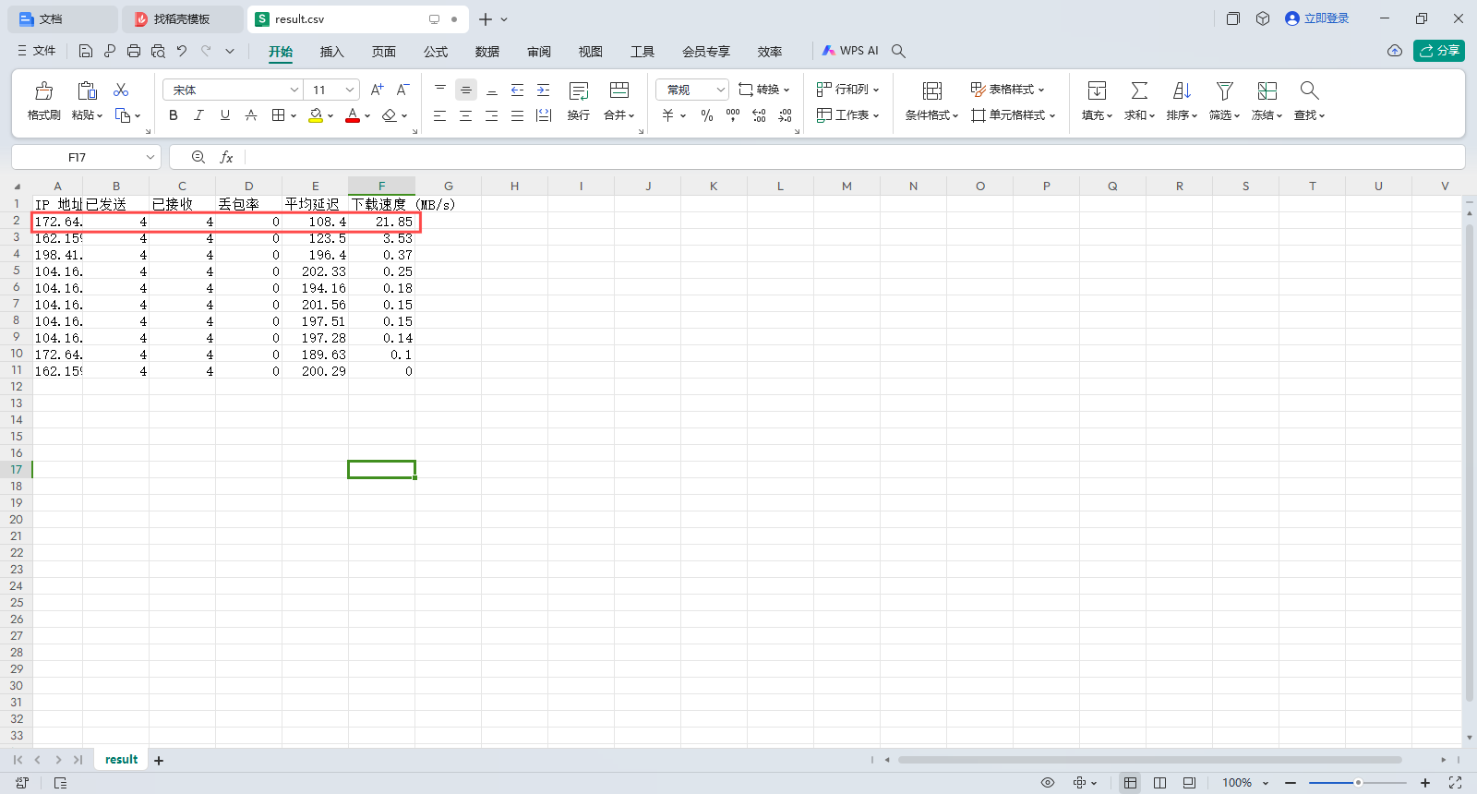
Task: Adjust the zoom slider in status bar
Action: [x=1358, y=783]
